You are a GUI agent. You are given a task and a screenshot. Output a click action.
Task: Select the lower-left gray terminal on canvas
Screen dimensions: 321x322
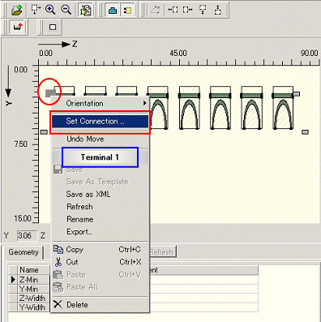44,132
